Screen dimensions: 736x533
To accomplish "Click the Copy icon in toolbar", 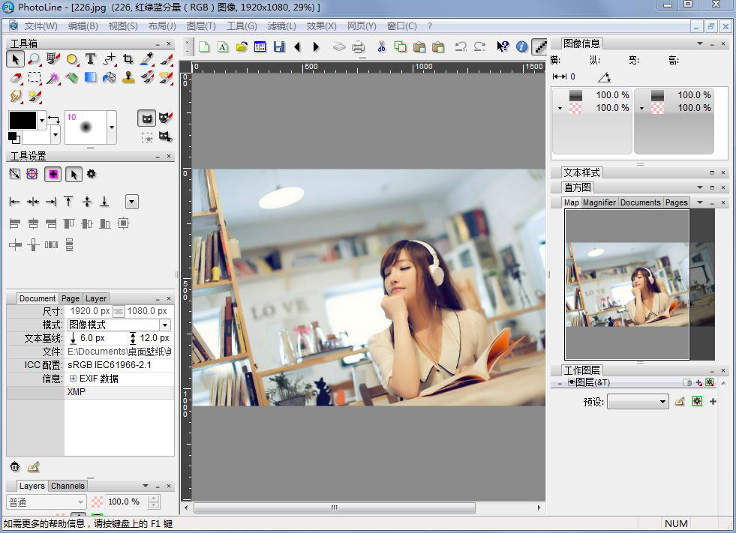I will click(x=400, y=46).
